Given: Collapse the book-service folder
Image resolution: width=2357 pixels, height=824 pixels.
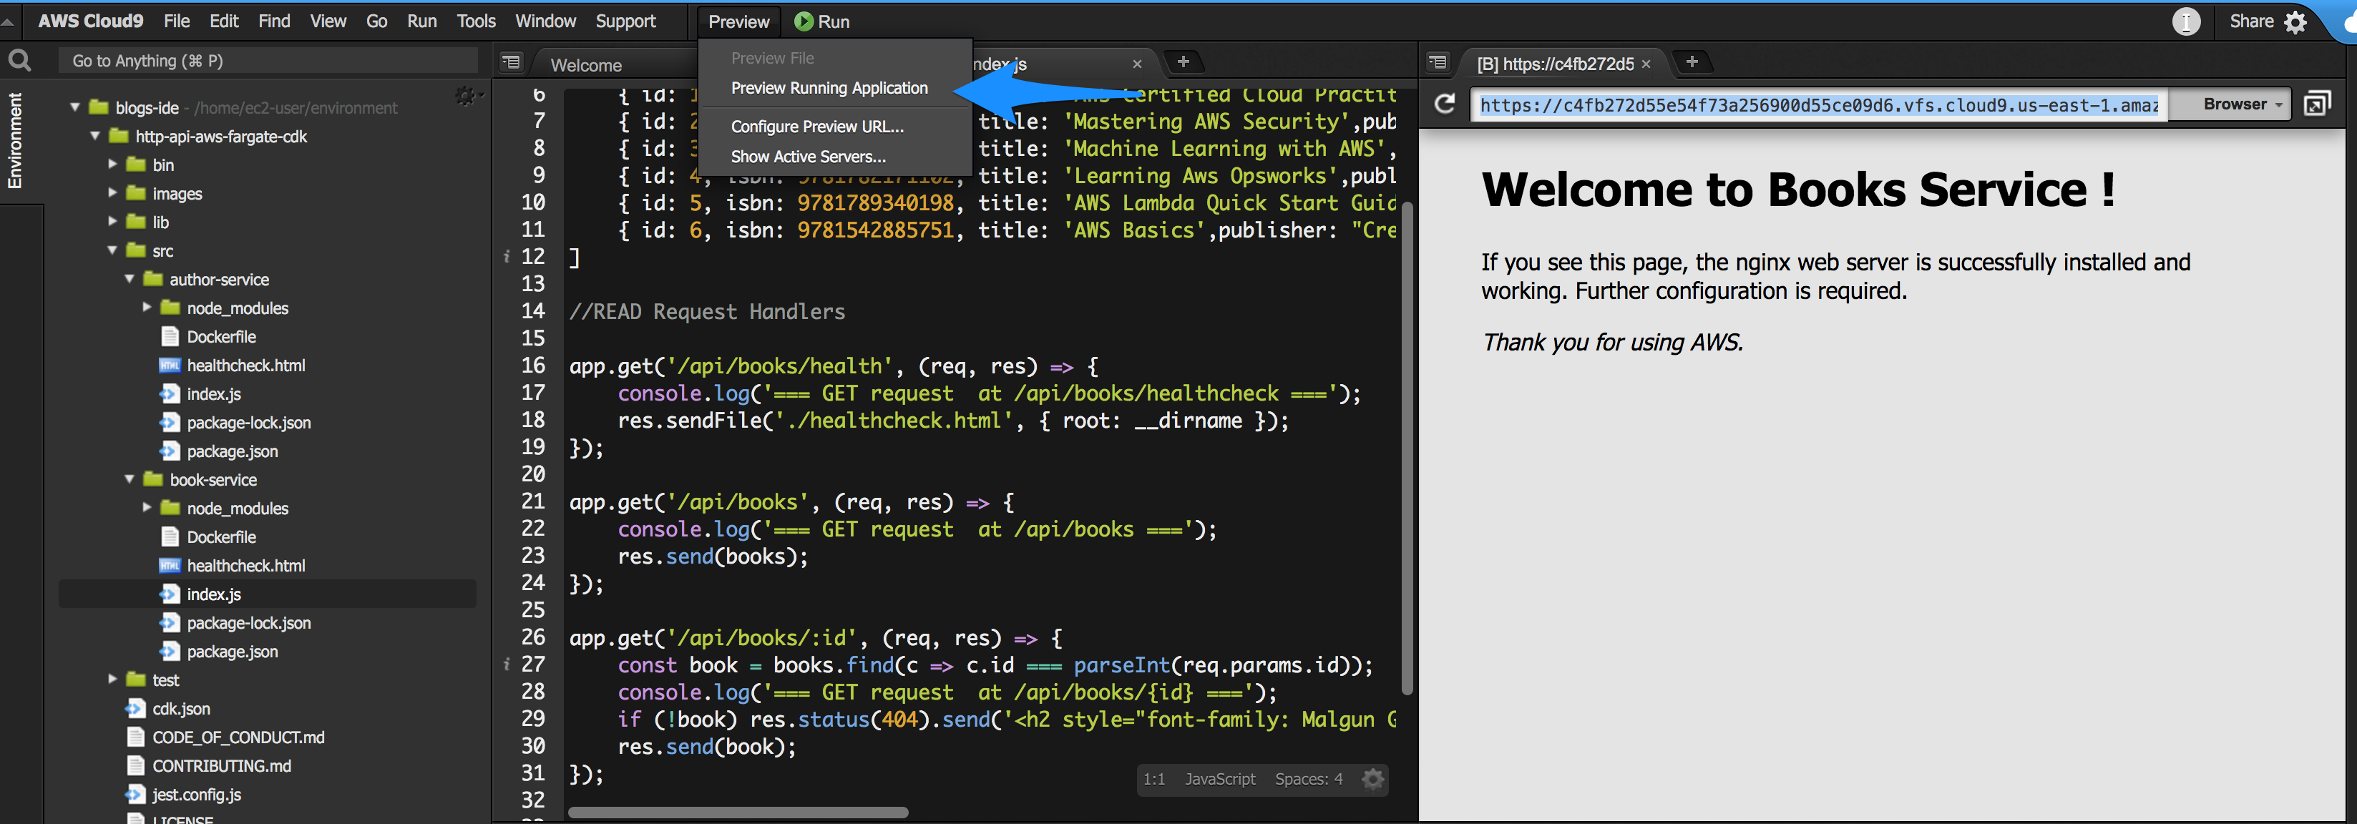Looking at the screenshot, I should coord(130,479).
